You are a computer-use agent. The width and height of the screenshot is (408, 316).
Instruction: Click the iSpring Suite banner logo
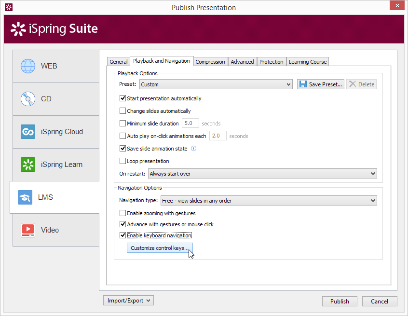[54, 28]
